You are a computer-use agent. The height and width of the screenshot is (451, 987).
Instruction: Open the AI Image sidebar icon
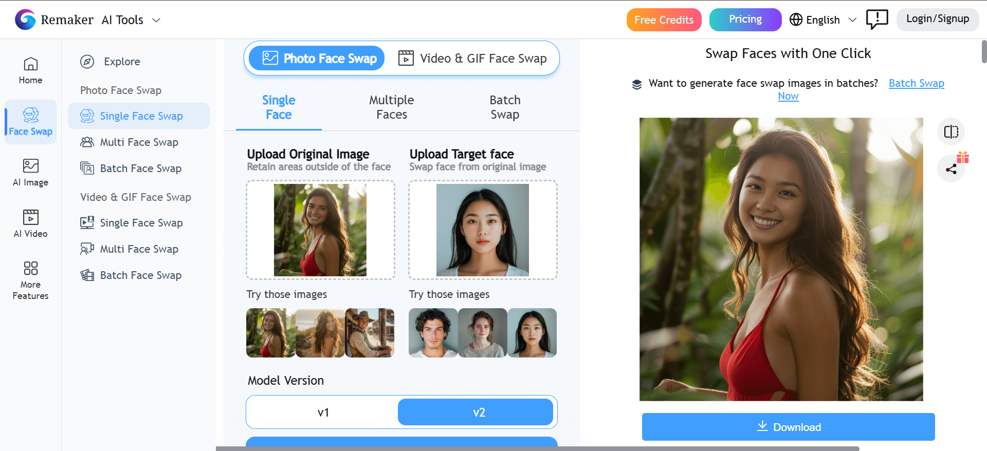click(31, 166)
